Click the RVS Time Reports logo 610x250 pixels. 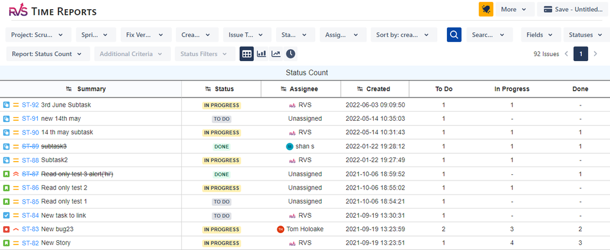53,11
